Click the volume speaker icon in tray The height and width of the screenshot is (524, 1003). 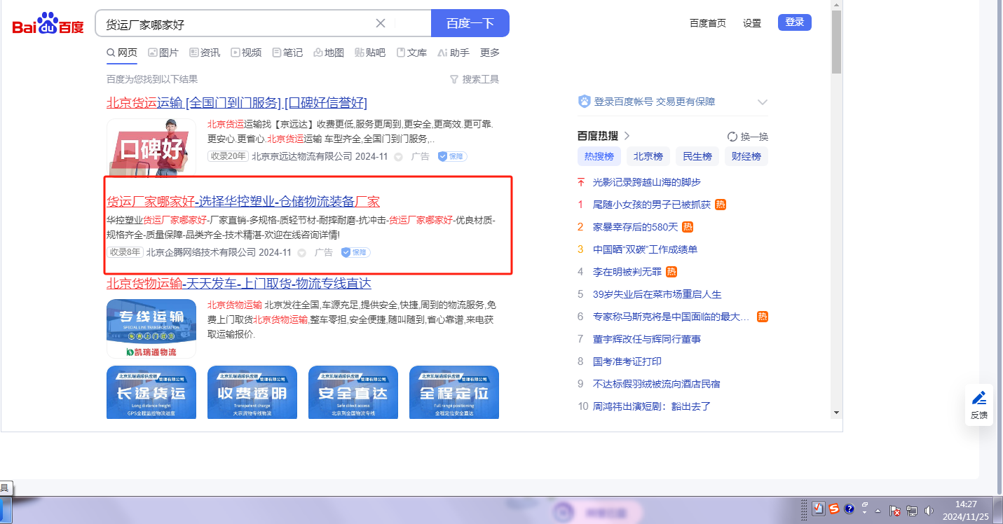pos(929,510)
